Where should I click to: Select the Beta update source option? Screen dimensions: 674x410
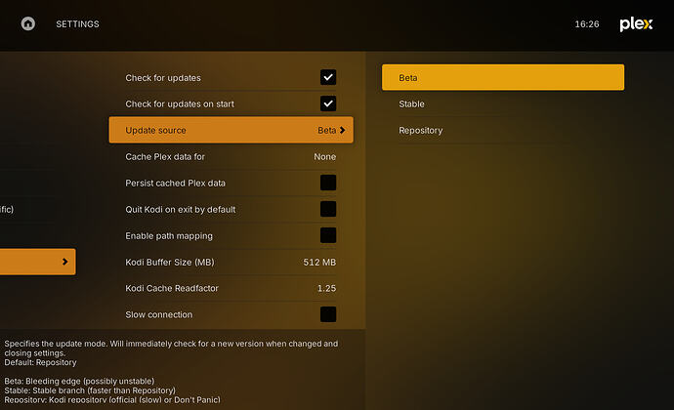pyautogui.click(x=503, y=77)
